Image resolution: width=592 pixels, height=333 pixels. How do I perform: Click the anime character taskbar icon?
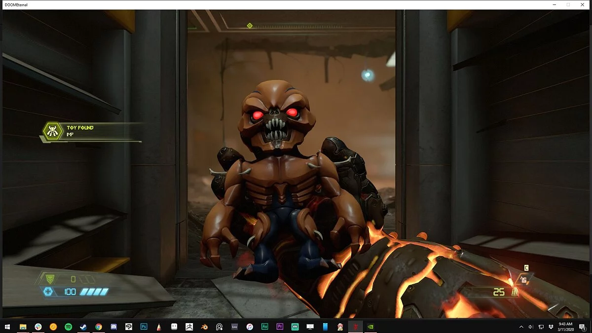[340, 327]
